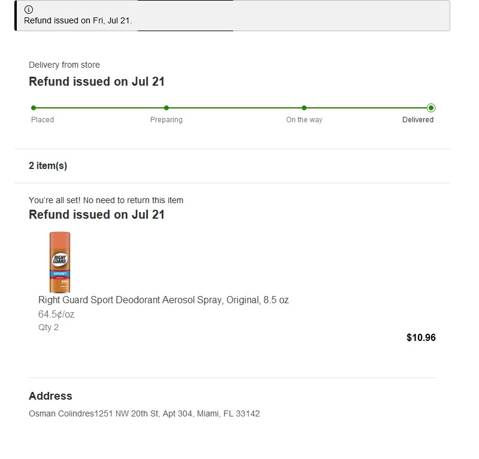Click the info icon in the refund banner
The image size is (479, 459).
tap(29, 10)
